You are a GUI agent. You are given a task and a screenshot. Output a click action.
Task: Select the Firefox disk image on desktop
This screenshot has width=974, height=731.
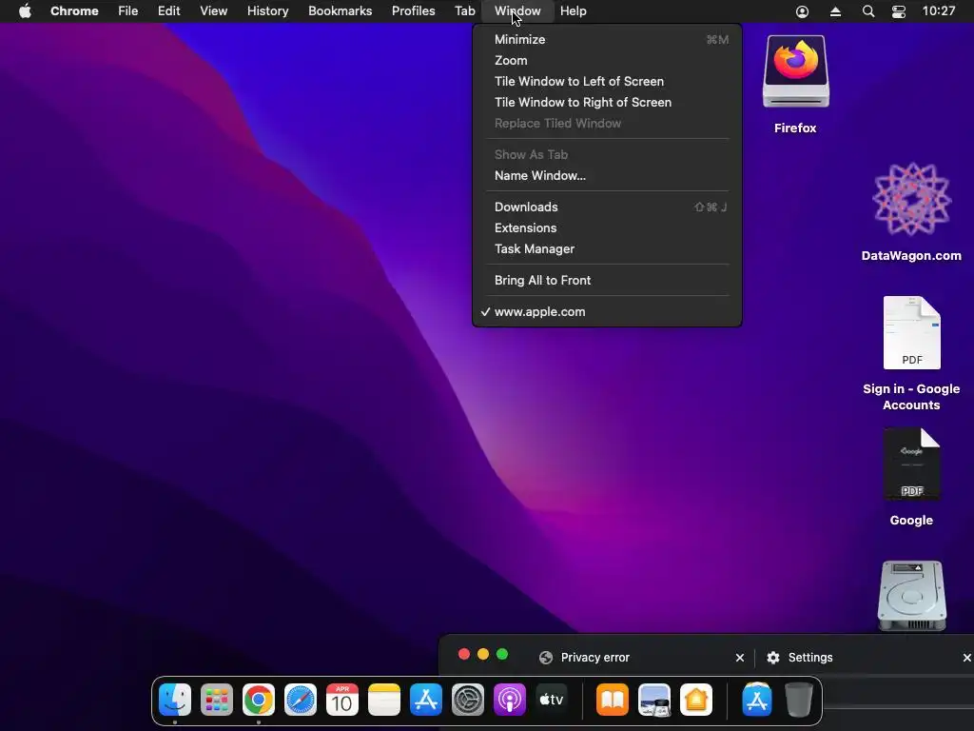tap(796, 71)
